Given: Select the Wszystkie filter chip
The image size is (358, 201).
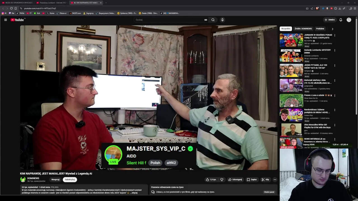Looking at the screenshot, I should point(286,29).
